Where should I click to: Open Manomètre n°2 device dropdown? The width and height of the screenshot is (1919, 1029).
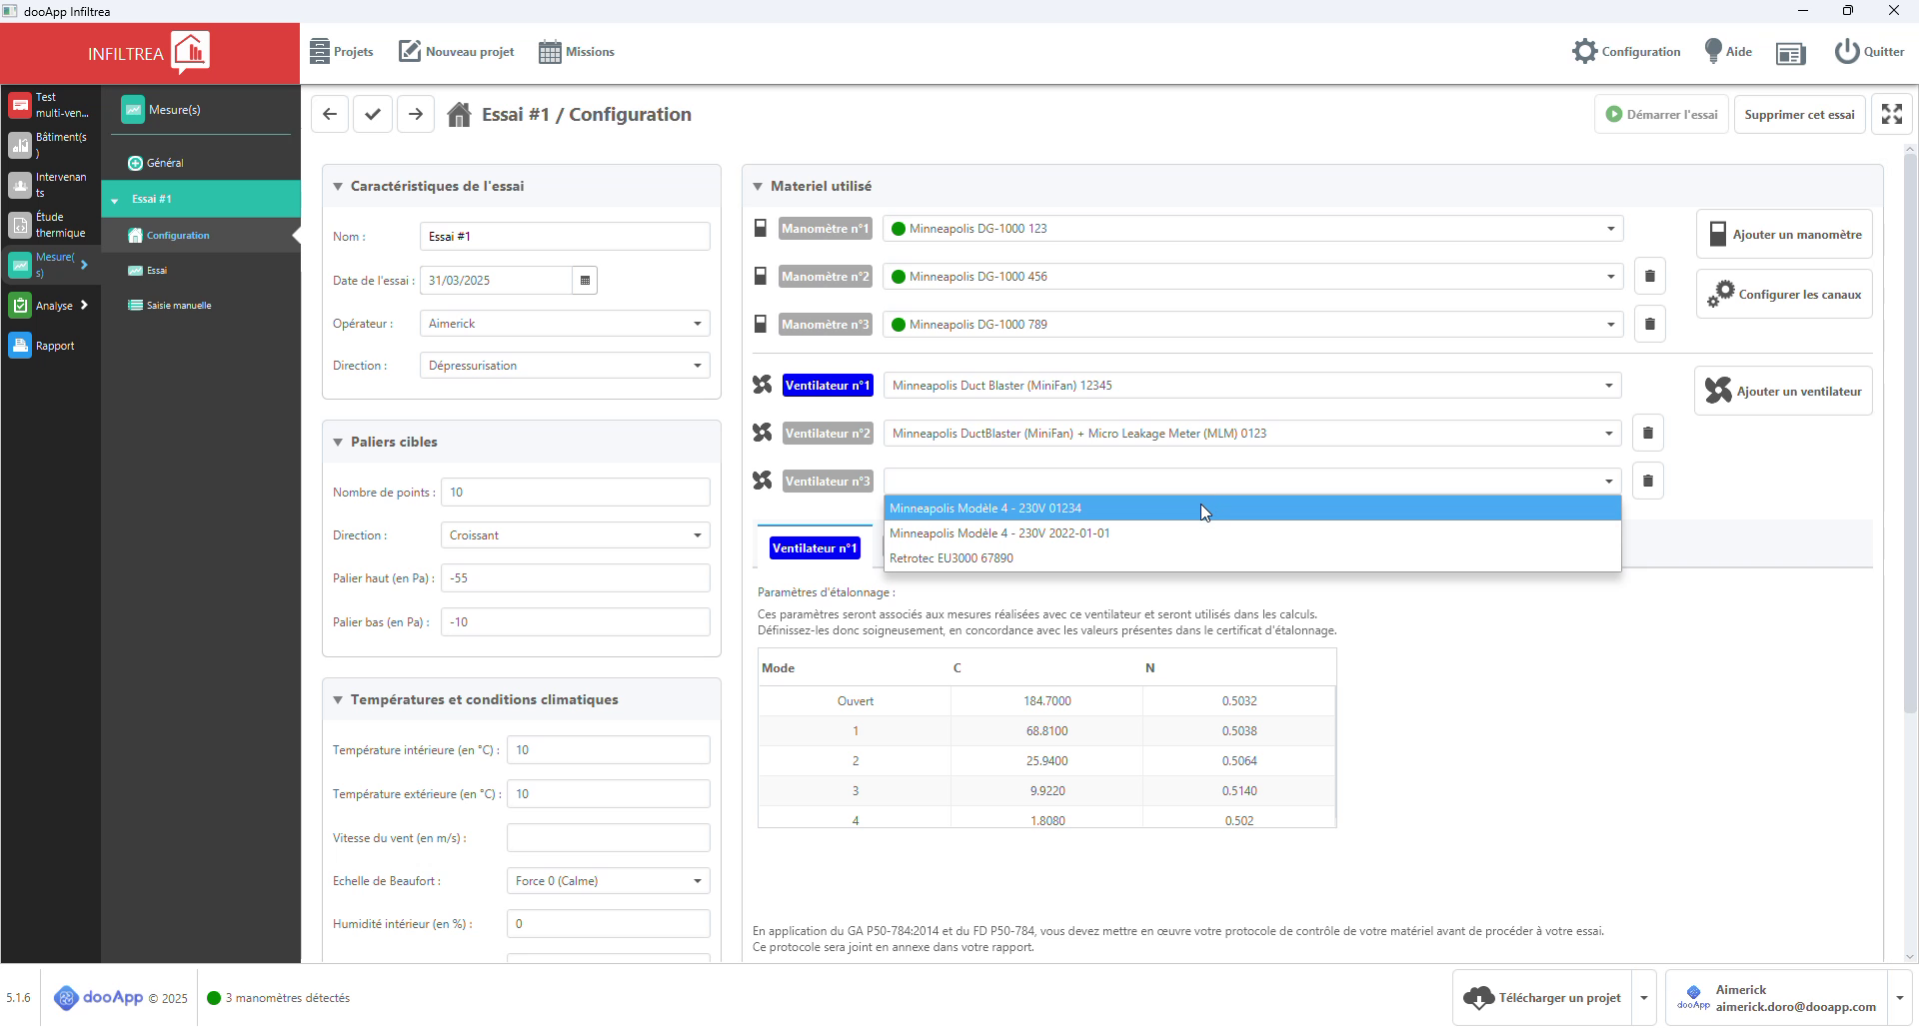pyautogui.click(x=1252, y=277)
